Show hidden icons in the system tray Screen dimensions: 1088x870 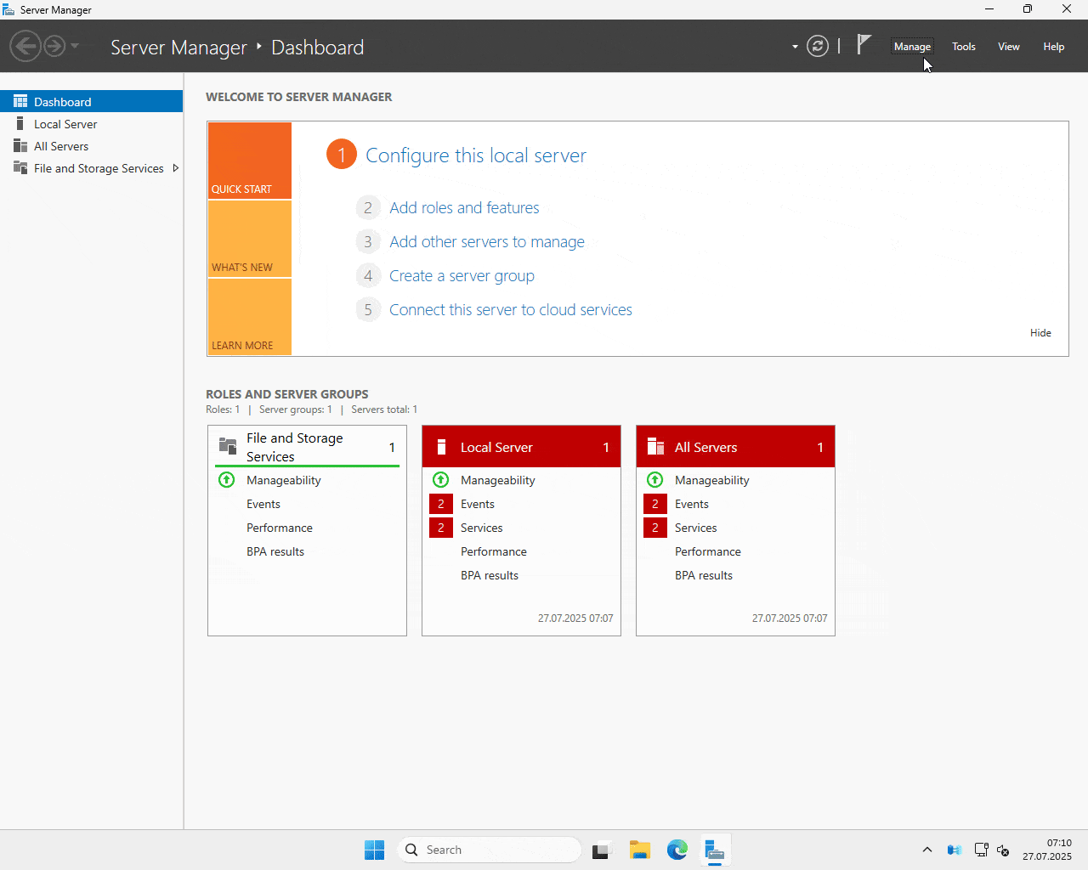(927, 850)
